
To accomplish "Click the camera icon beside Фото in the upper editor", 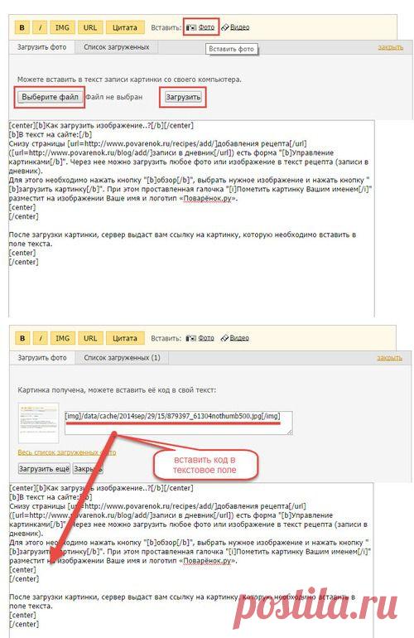I will [190, 27].
